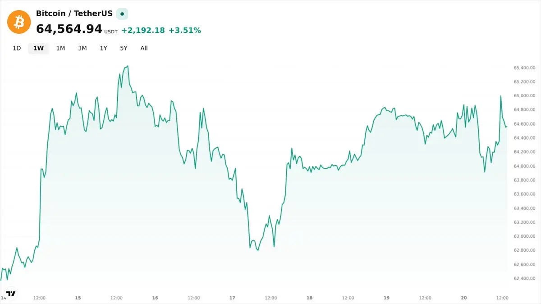Screen dimensions: 541x304
Task: Select the 1W time range tab
Action: [38, 48]
